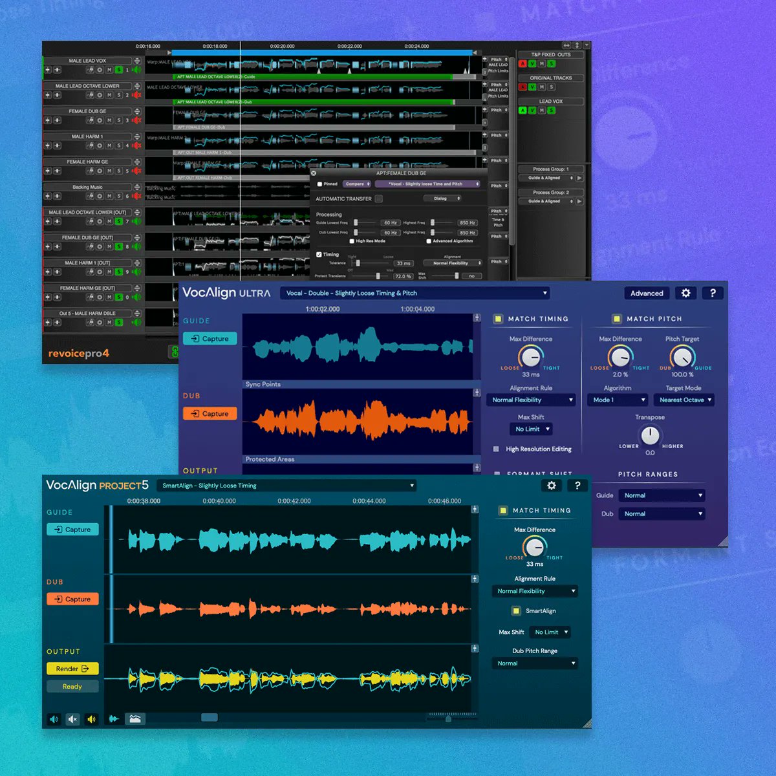776x776 pixels.
Task: Click guide waveform zoom icon in VocAlign Ultra
Action: click(477, 318)
